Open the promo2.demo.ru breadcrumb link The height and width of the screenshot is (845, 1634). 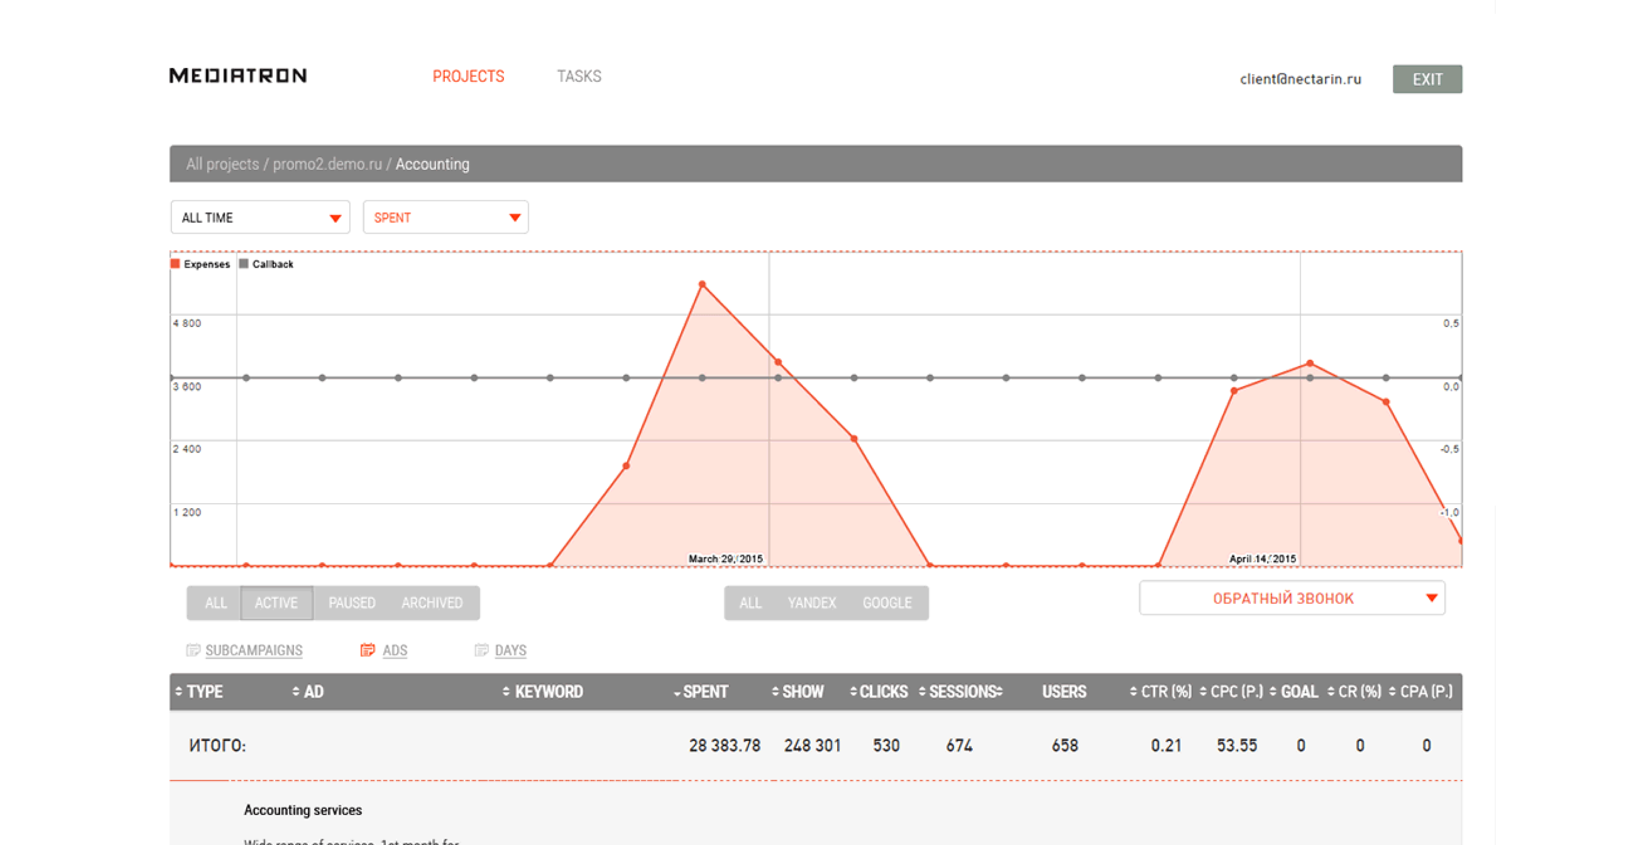pos(327,164)
